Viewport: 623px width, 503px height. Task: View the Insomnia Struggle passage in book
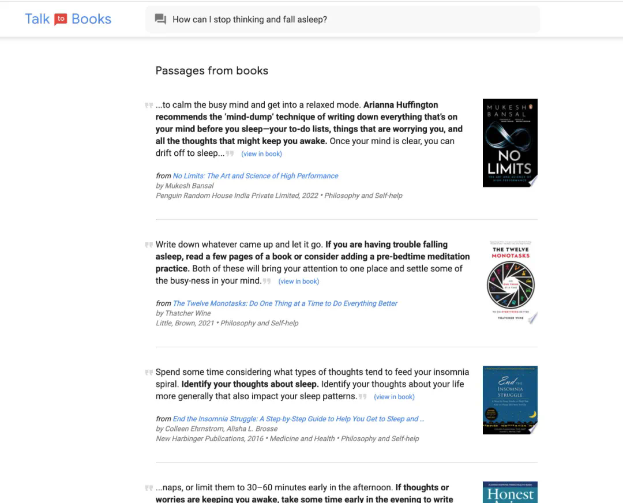[x=394, y=397]
